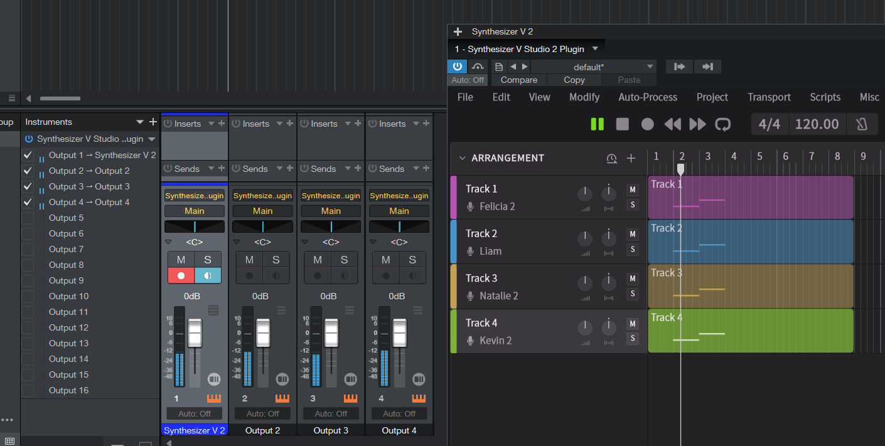The width and height of the screenshot is (885, 446).
Task: Click the plugin MIDI output arrow icon
Action: point(707,66)
